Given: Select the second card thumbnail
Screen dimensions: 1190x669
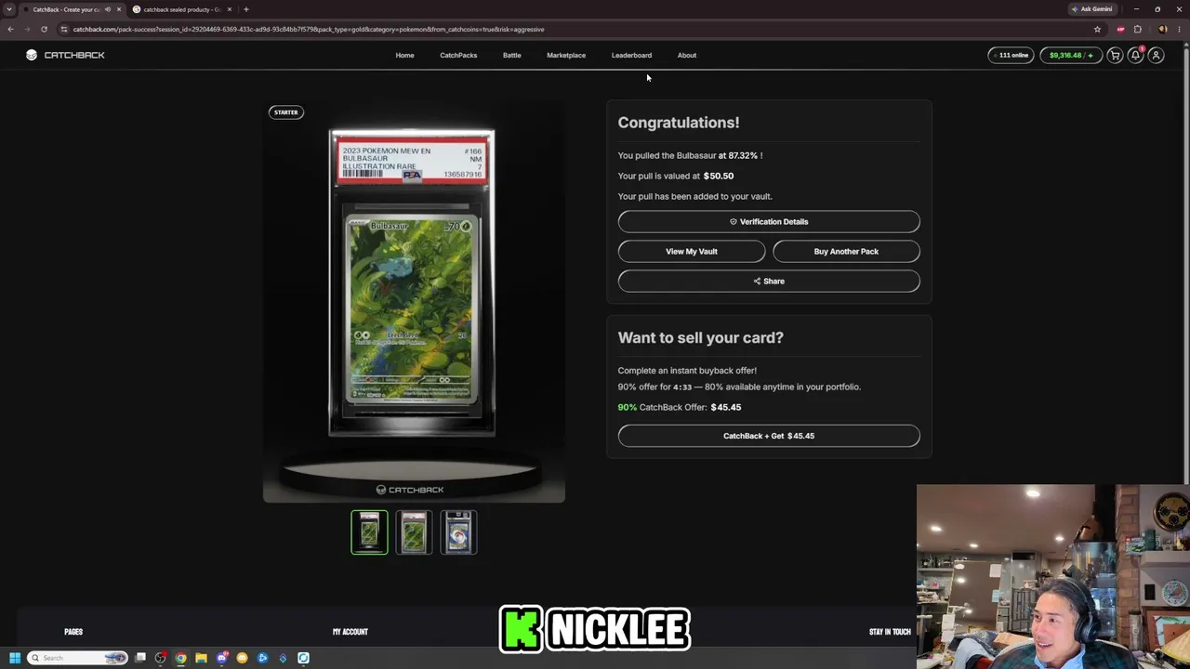Looking at the screenshot, I should coord(414,531).
